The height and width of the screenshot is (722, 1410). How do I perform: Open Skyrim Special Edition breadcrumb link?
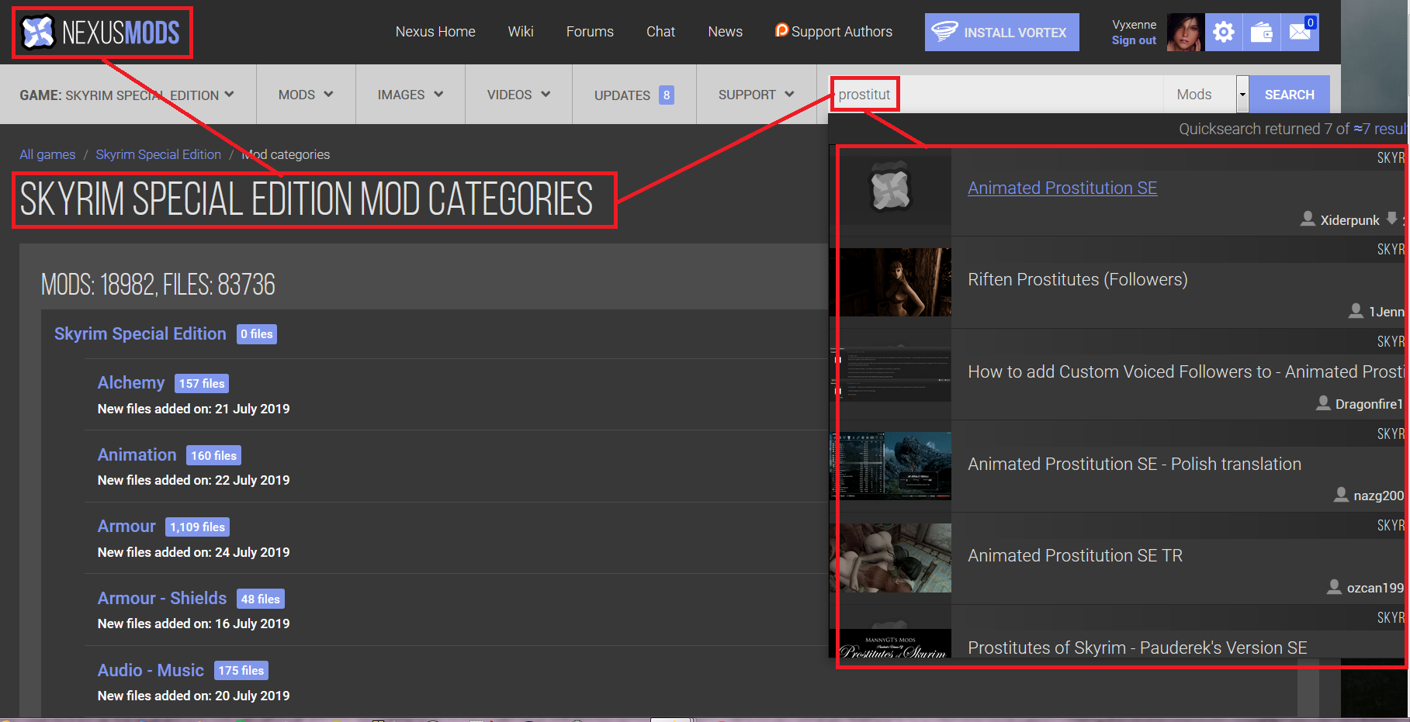158,154
